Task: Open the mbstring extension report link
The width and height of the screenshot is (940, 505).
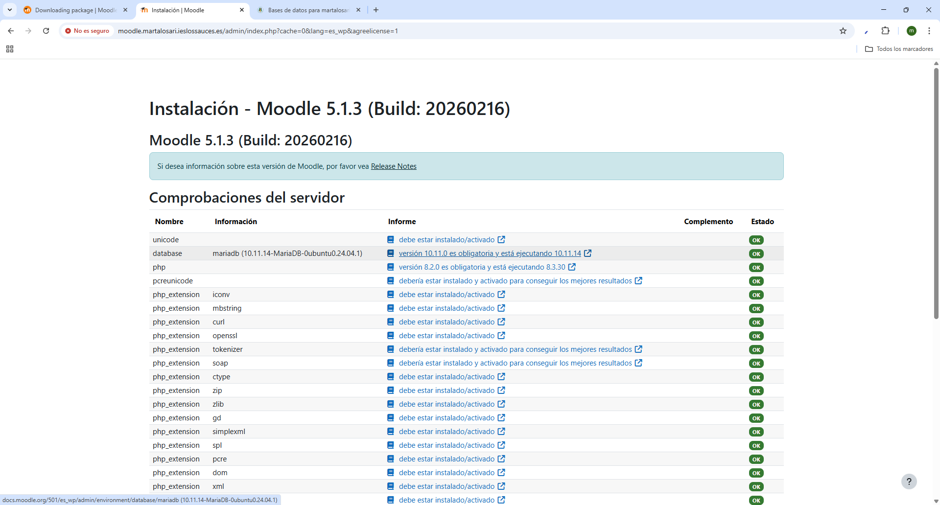Action: (446, 308)
